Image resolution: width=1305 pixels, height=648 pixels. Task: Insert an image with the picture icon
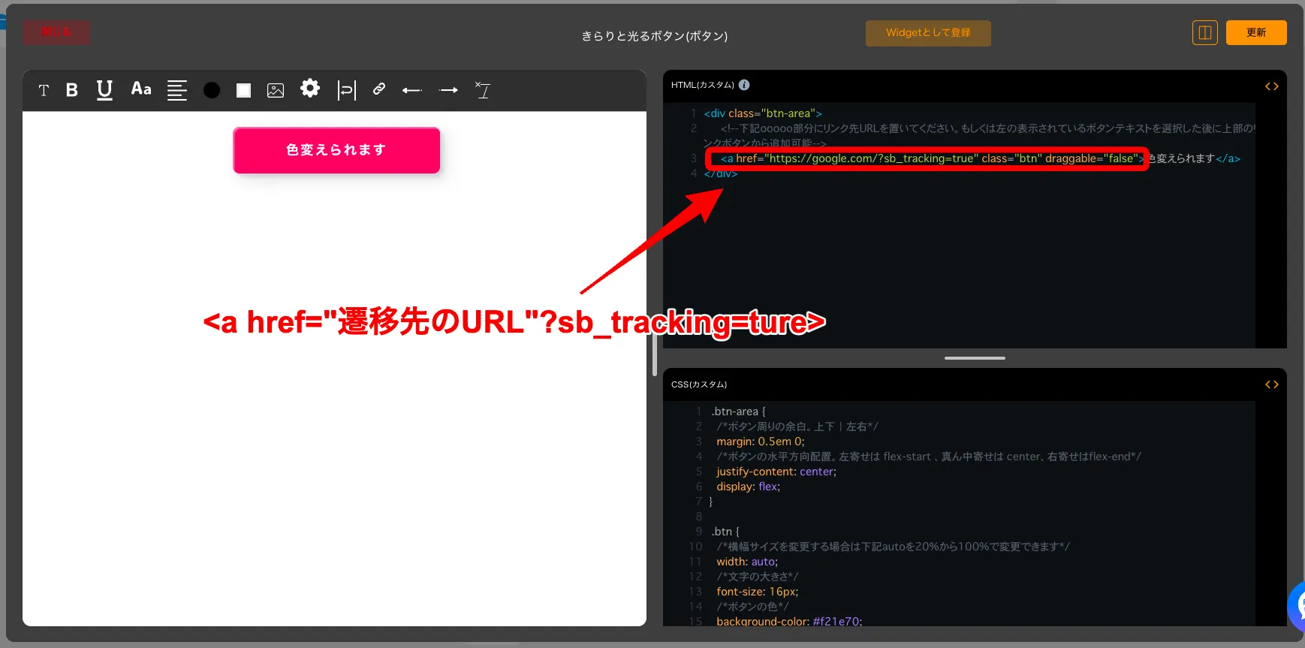pos(276,90)
